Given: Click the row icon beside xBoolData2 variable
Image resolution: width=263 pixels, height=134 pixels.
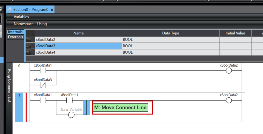Looking at the screenshot, I should (x=30, y=40).
